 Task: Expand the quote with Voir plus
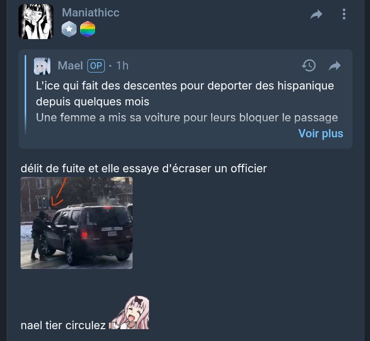click(x=321, y=133)
